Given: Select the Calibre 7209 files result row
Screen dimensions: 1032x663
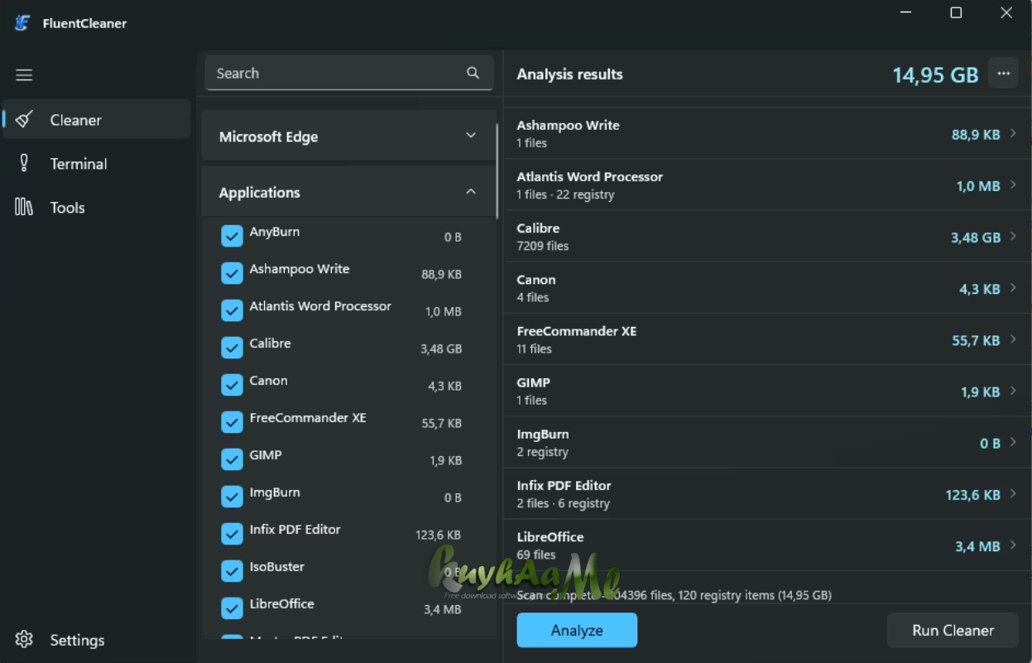Looking at the screenshot, I should pyautogui.click(x=767, y=237).
